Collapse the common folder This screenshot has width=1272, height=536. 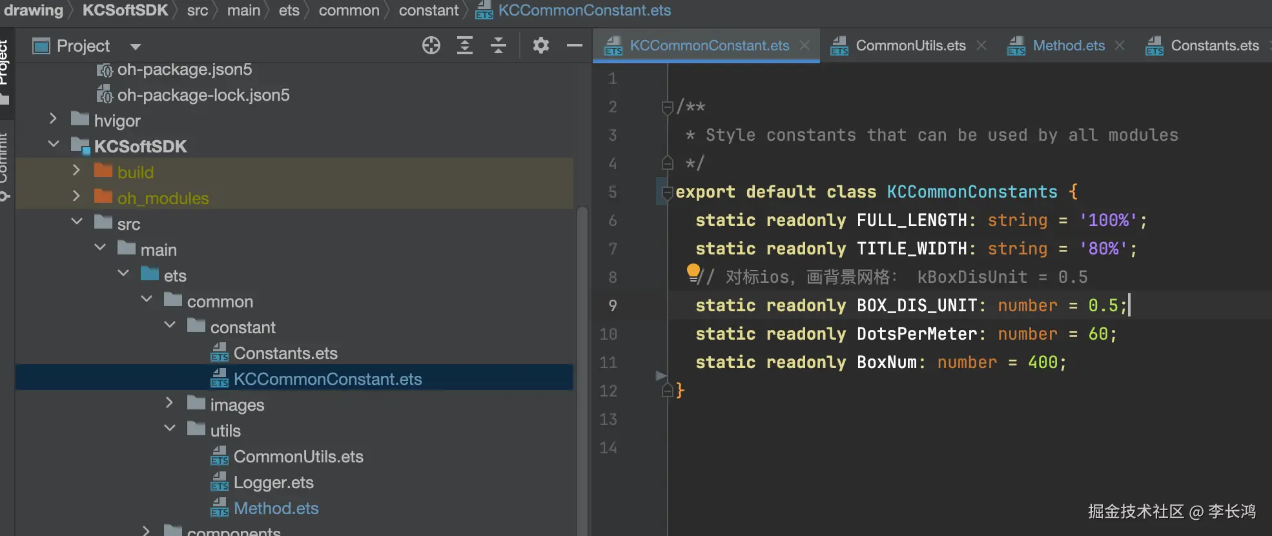147,300
